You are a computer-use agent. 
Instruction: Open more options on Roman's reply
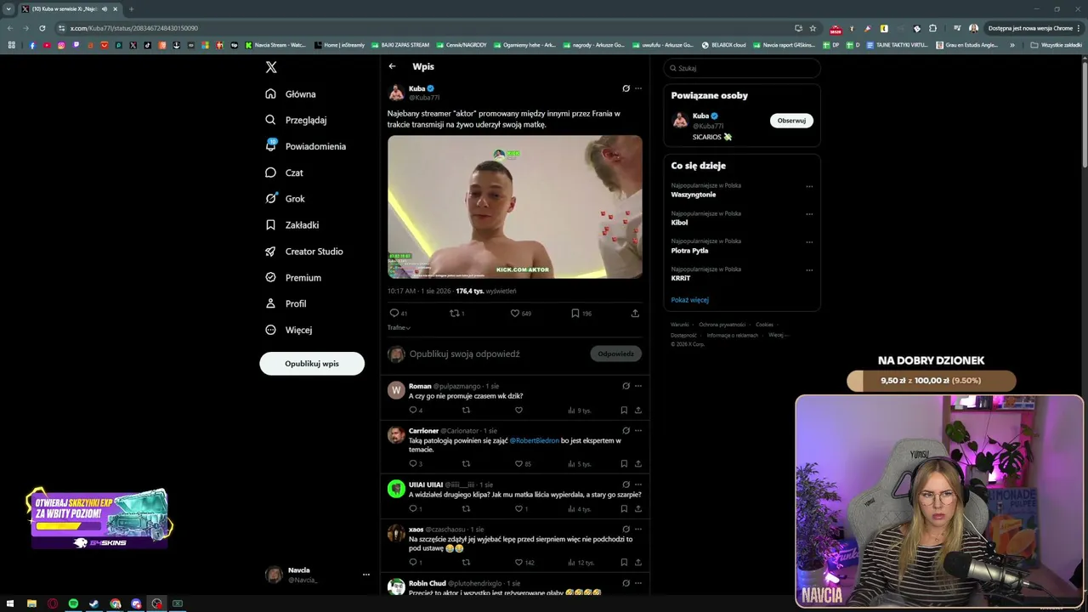(638, 386)
